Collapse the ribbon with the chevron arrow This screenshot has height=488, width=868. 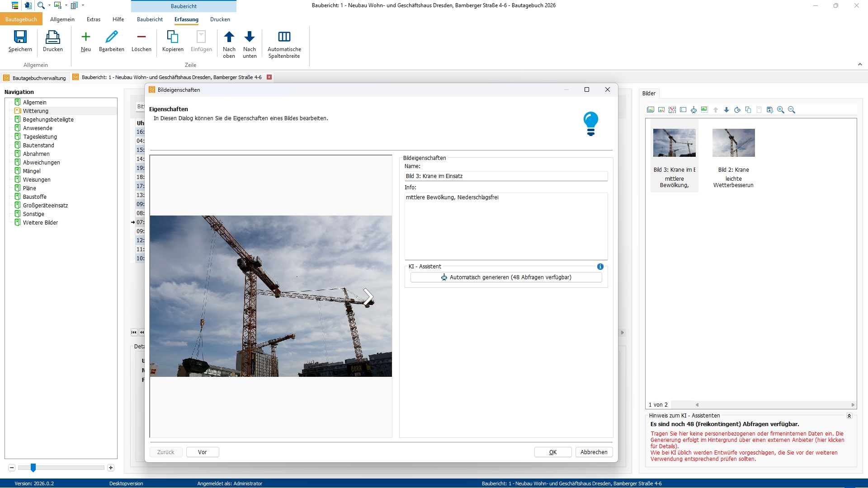point(860,65)
